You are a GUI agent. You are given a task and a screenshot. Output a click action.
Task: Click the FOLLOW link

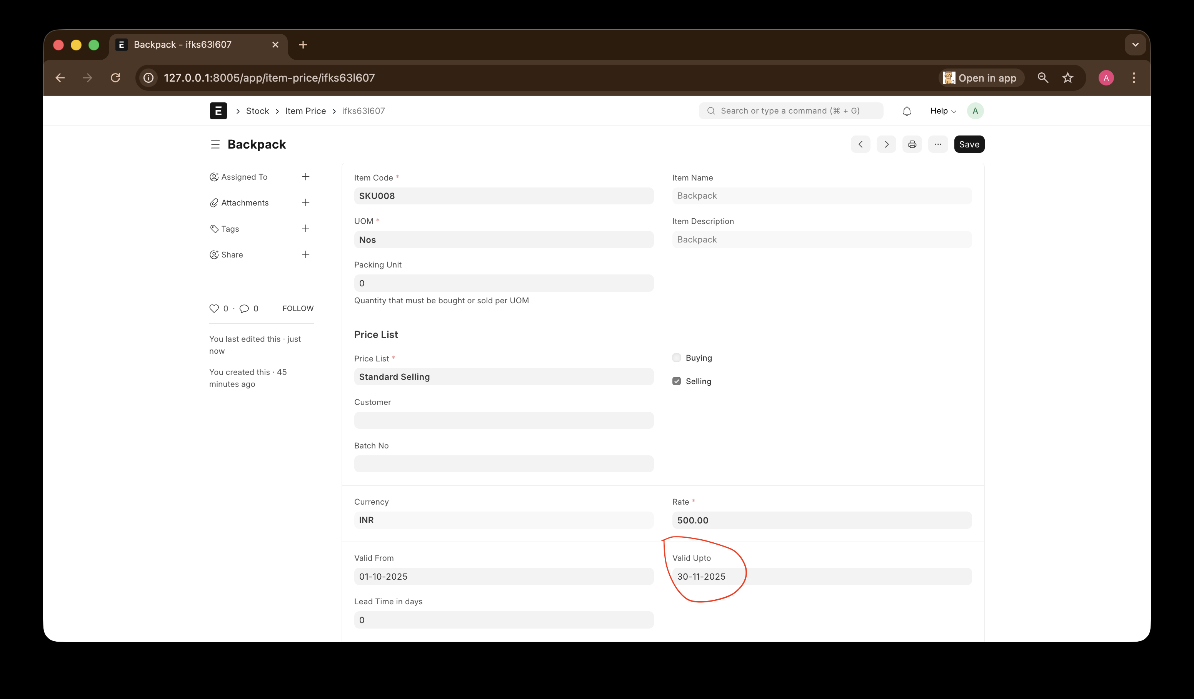coord(298,308)
